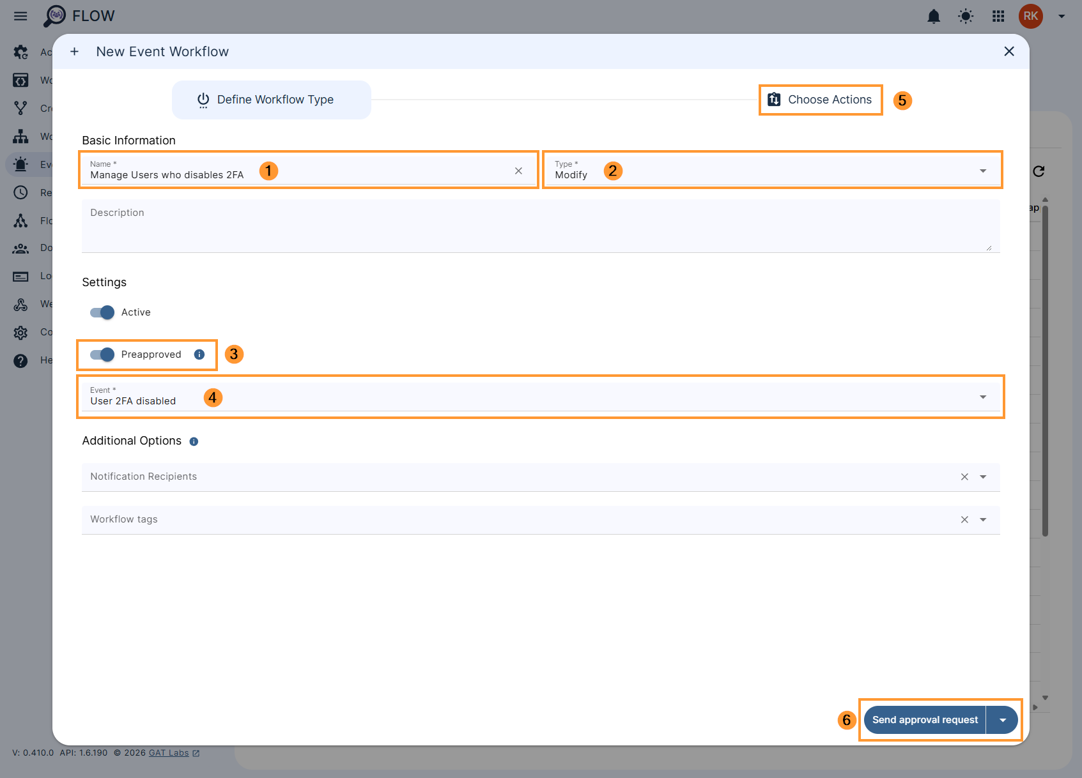
Task: Open the Configuration gear in the sidebar
Action: (20, 332)
